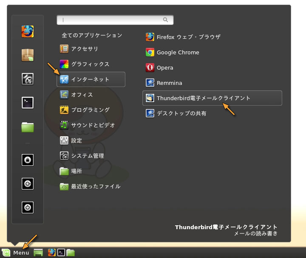Open Firefox from the favorites sidebar

[x=28, y=31]
